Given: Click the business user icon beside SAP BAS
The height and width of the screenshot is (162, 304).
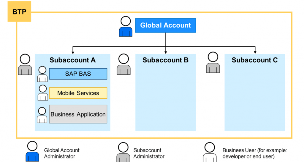Looking at the screenshot, I should click(42, 74).
